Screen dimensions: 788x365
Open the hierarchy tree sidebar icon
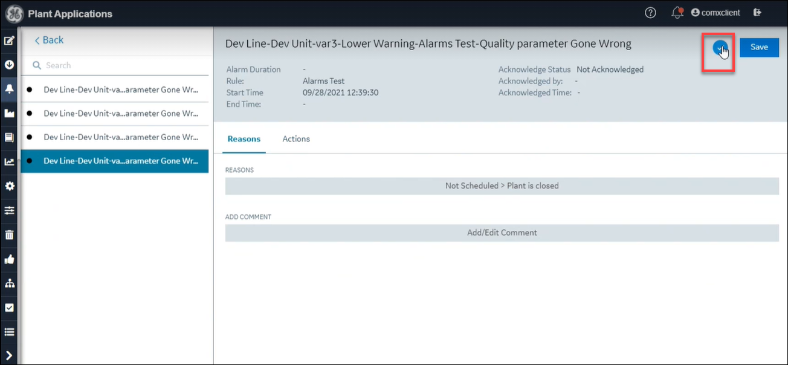click(9, 283)
